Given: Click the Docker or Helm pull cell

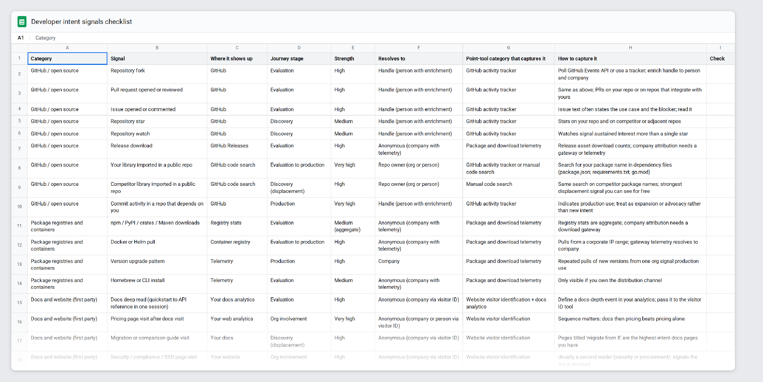Looking at the screenshot, I should click(x=157, y=245).
